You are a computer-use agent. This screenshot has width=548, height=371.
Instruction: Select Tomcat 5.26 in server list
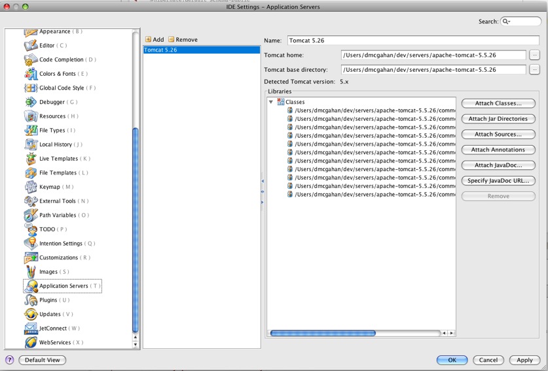click(201, 50)
